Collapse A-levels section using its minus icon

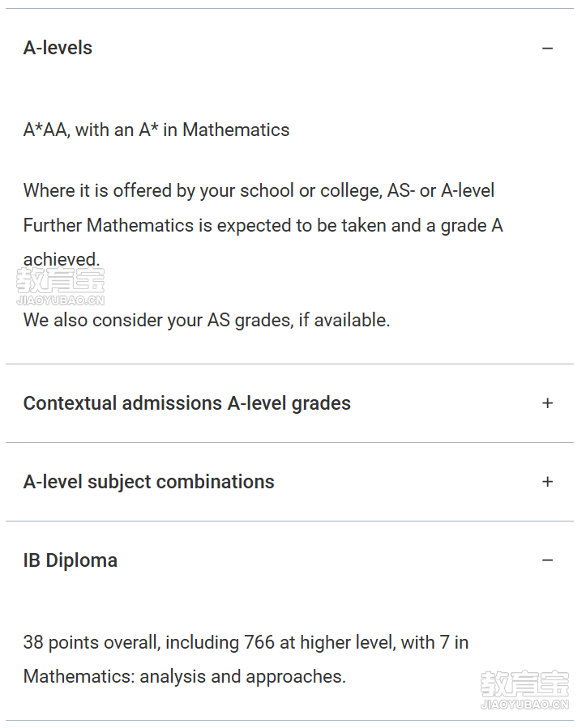pyautogui.click(x=547, y=49)
